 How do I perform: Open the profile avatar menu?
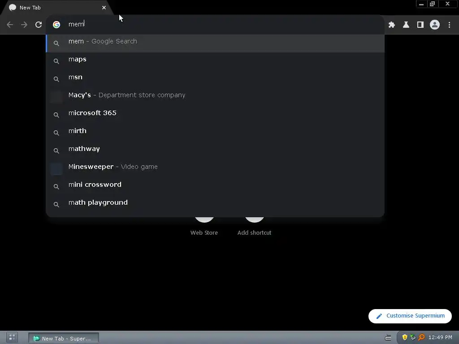(x=435, y=25)
